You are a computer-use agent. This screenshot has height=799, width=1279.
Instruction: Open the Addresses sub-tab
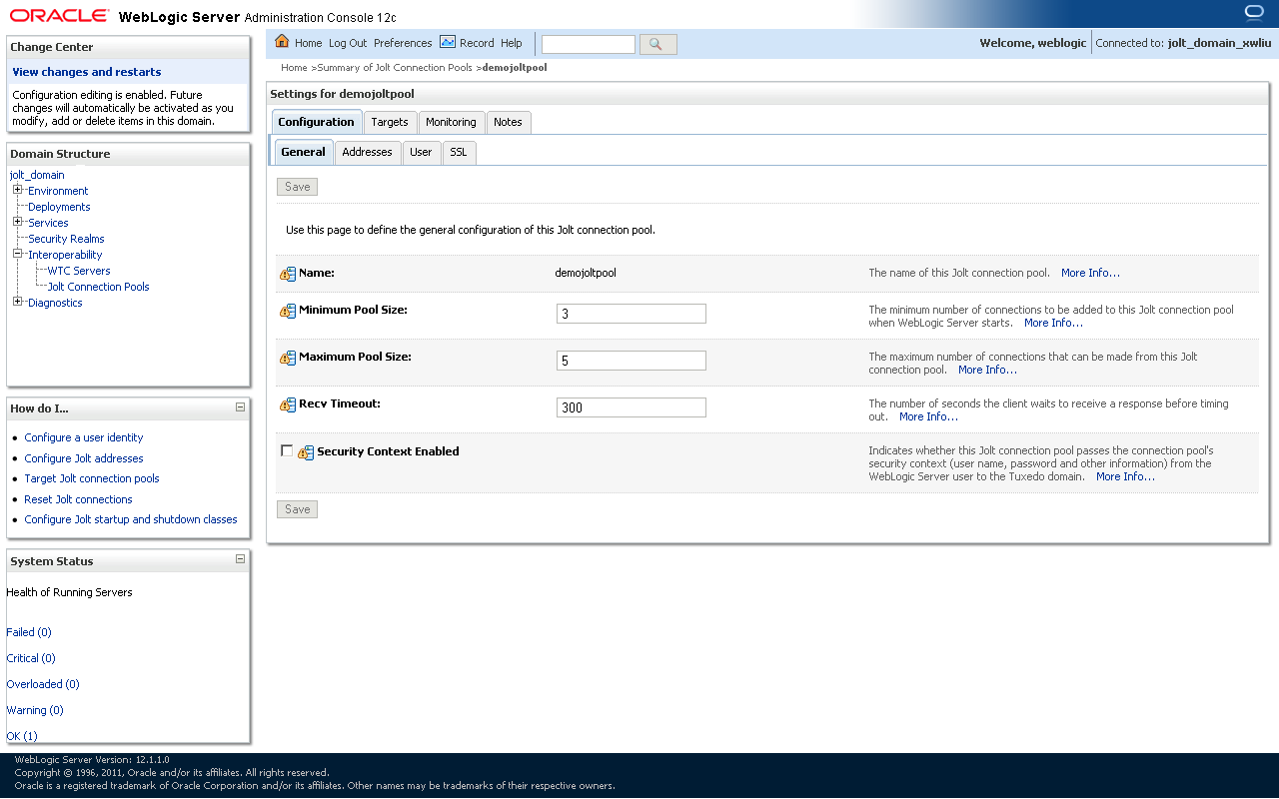tap(367, 152)
